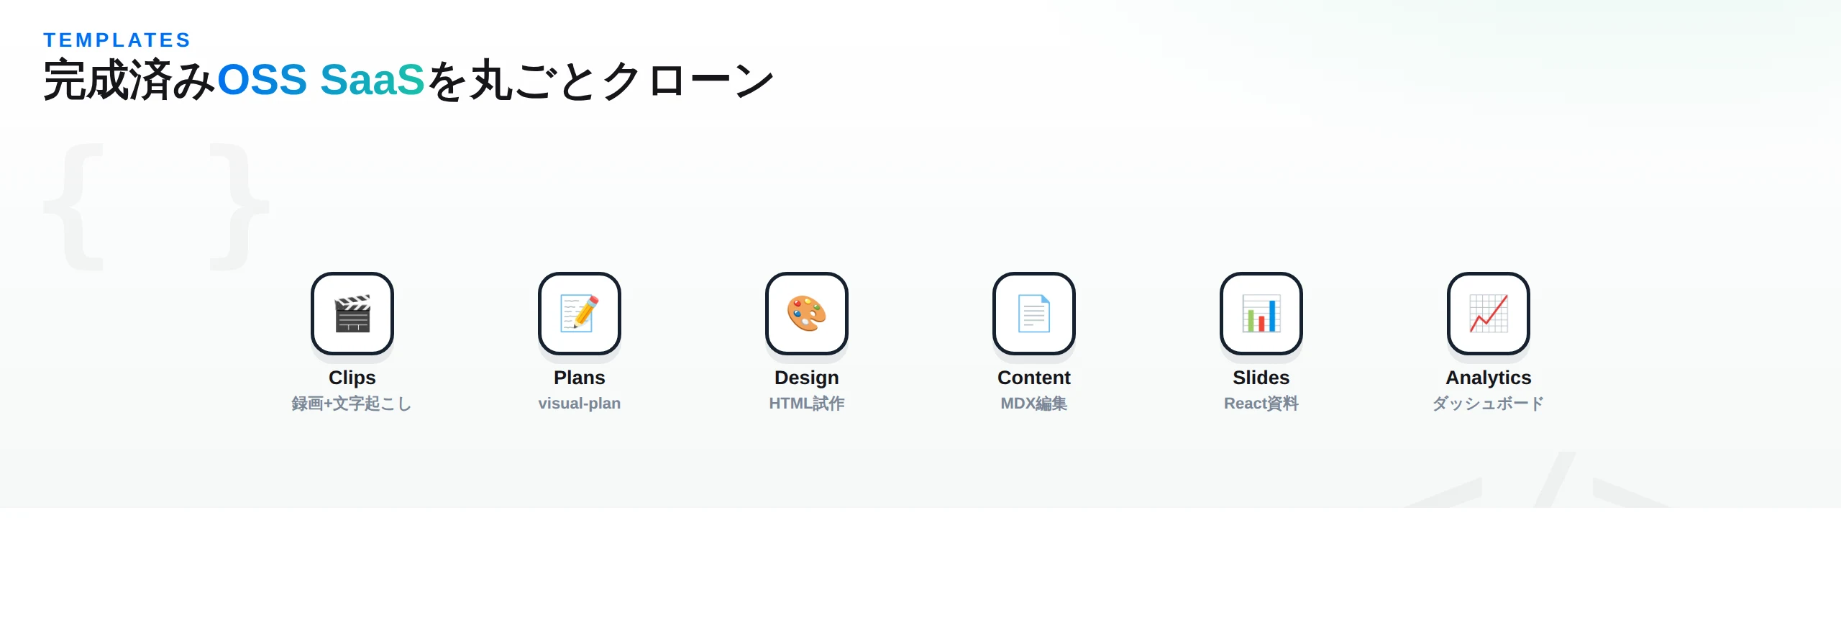Viewport: 1841px width, 633px height.
Task: Click the 完成済みOSS SaaSを丸ごとクローン heading
Action: coord(408,80)
